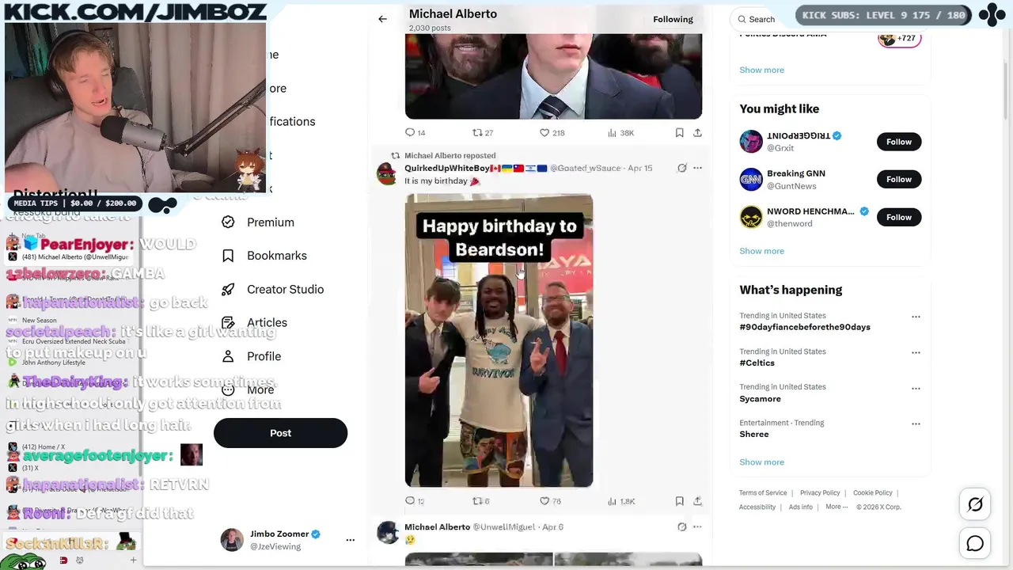Show more under What's happening
This screenshot has height=570, width=1013.
(x=761, y=462)
